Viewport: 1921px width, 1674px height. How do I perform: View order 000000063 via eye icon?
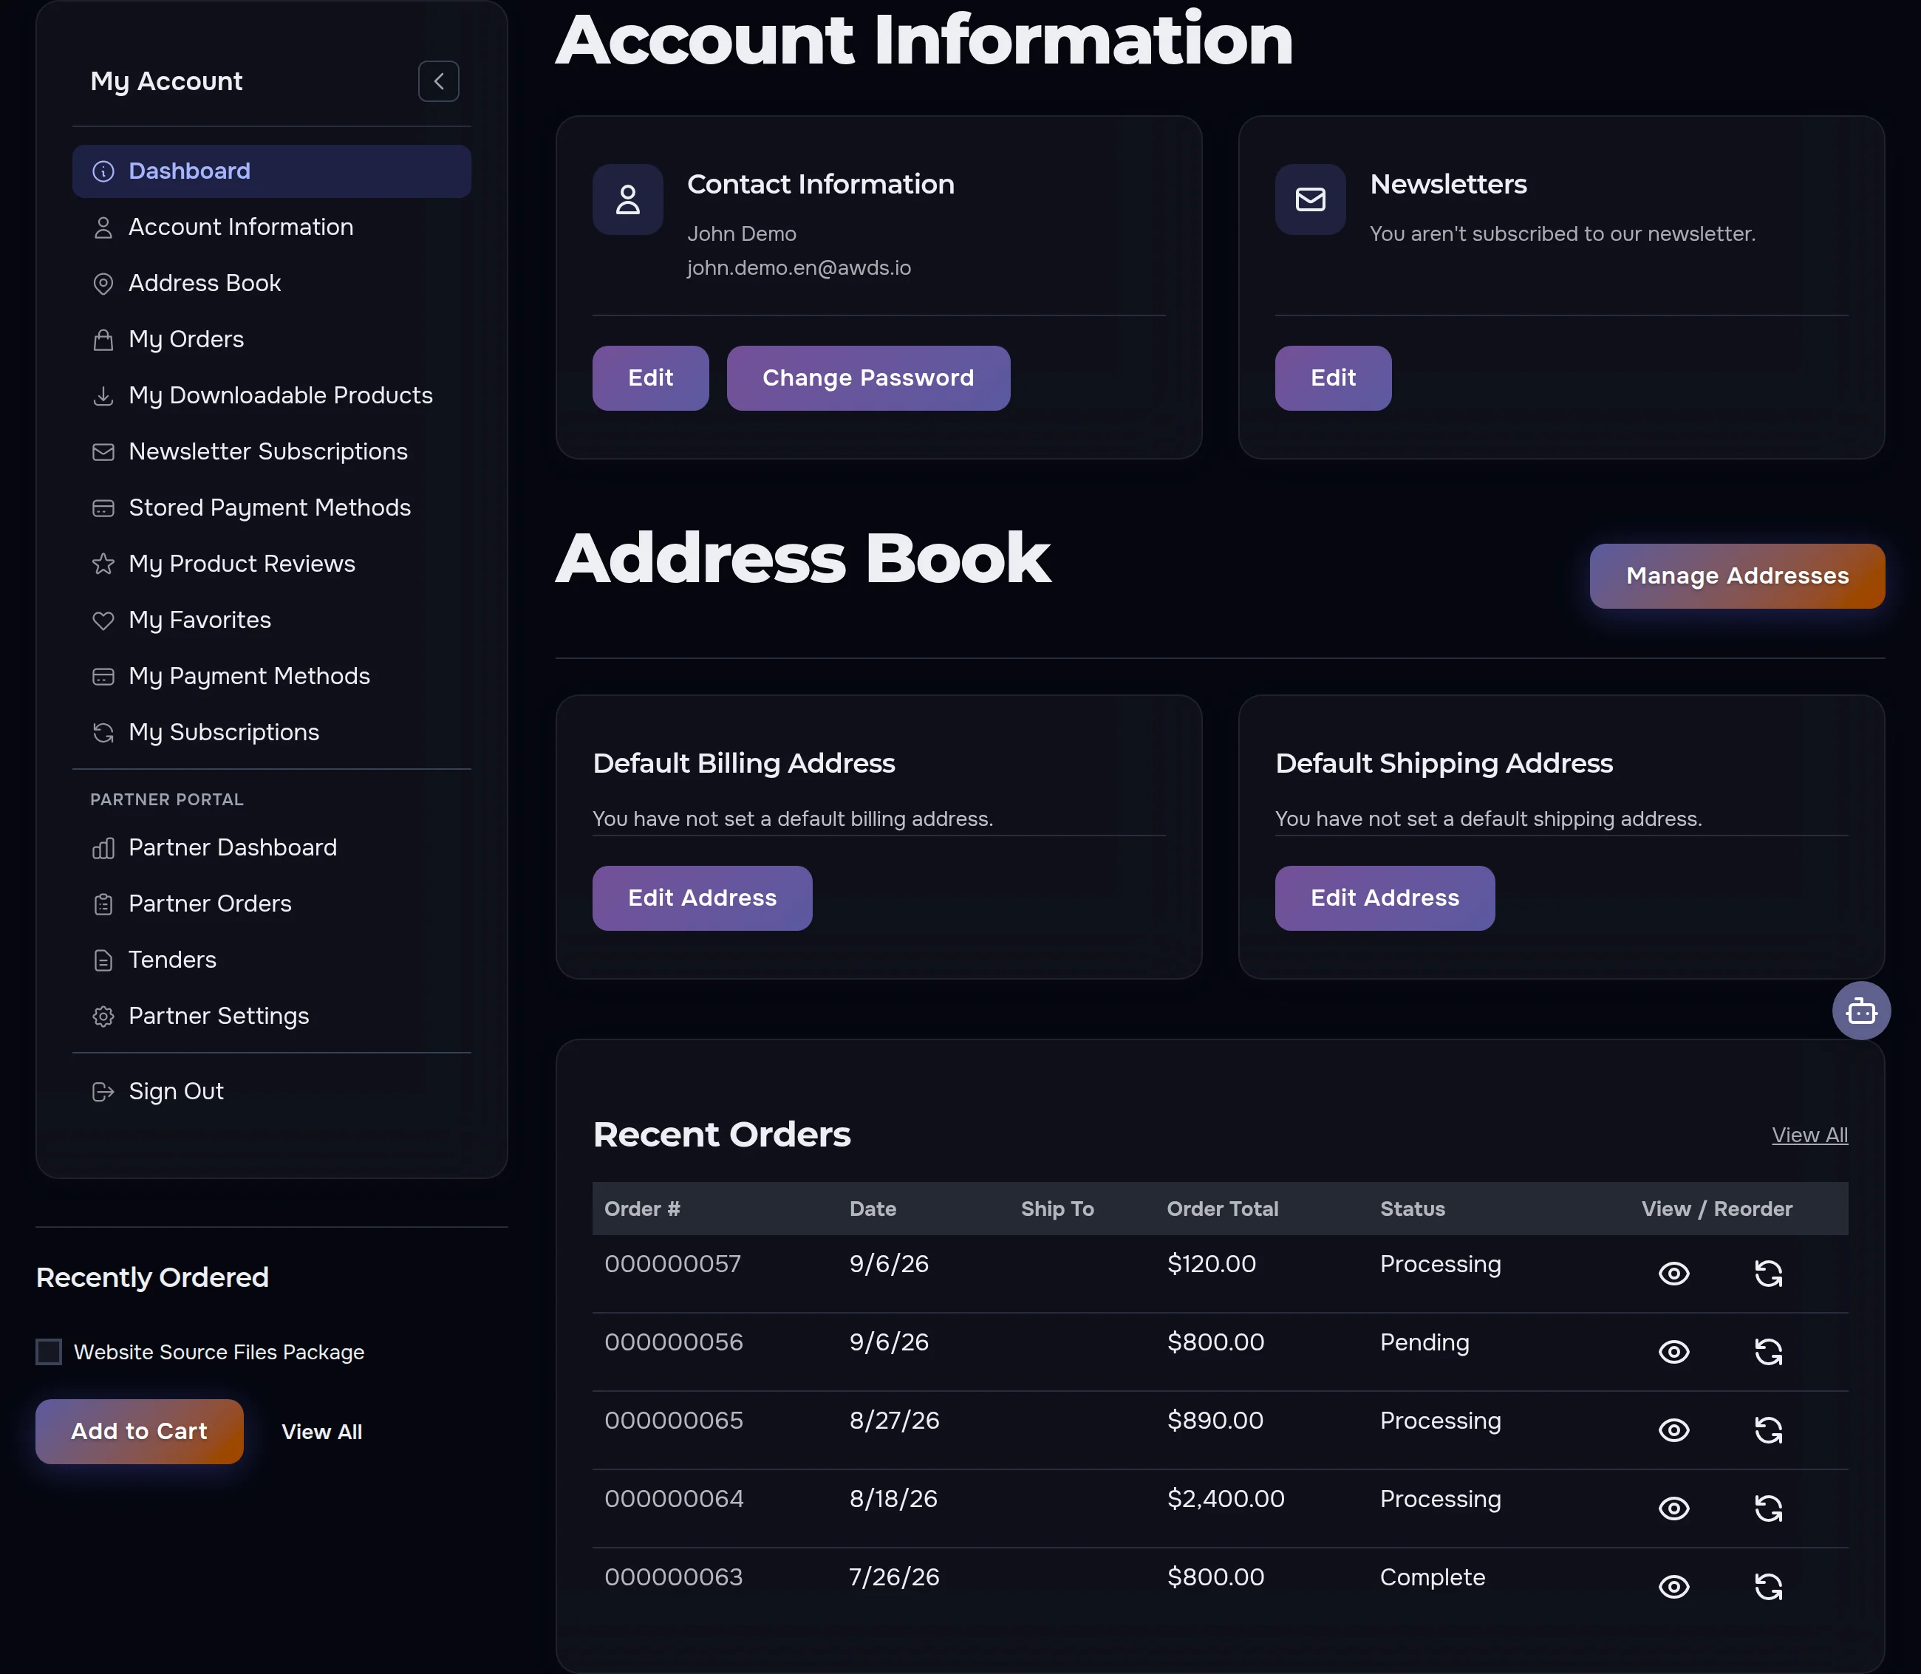[x=1673, y=1587]
